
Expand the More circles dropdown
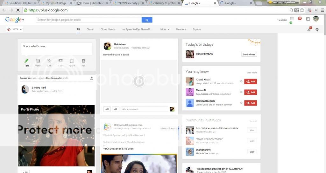165,29
